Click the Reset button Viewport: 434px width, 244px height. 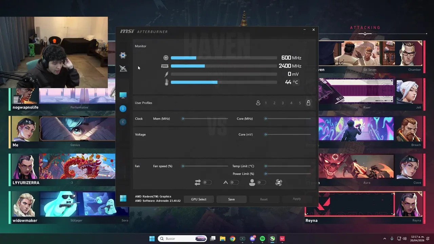tap(264, 199)
